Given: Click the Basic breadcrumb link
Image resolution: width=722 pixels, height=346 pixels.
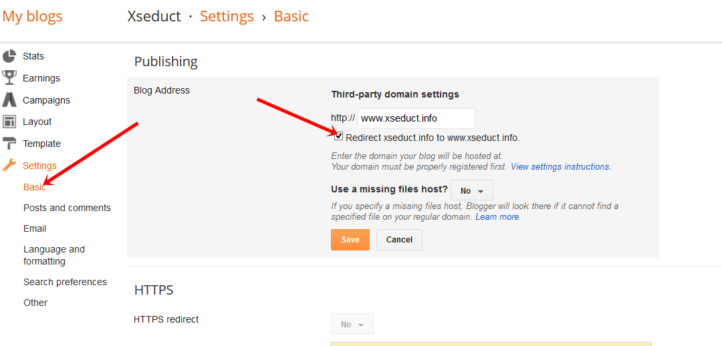Looking at the screenshot, I should [291, 17].
